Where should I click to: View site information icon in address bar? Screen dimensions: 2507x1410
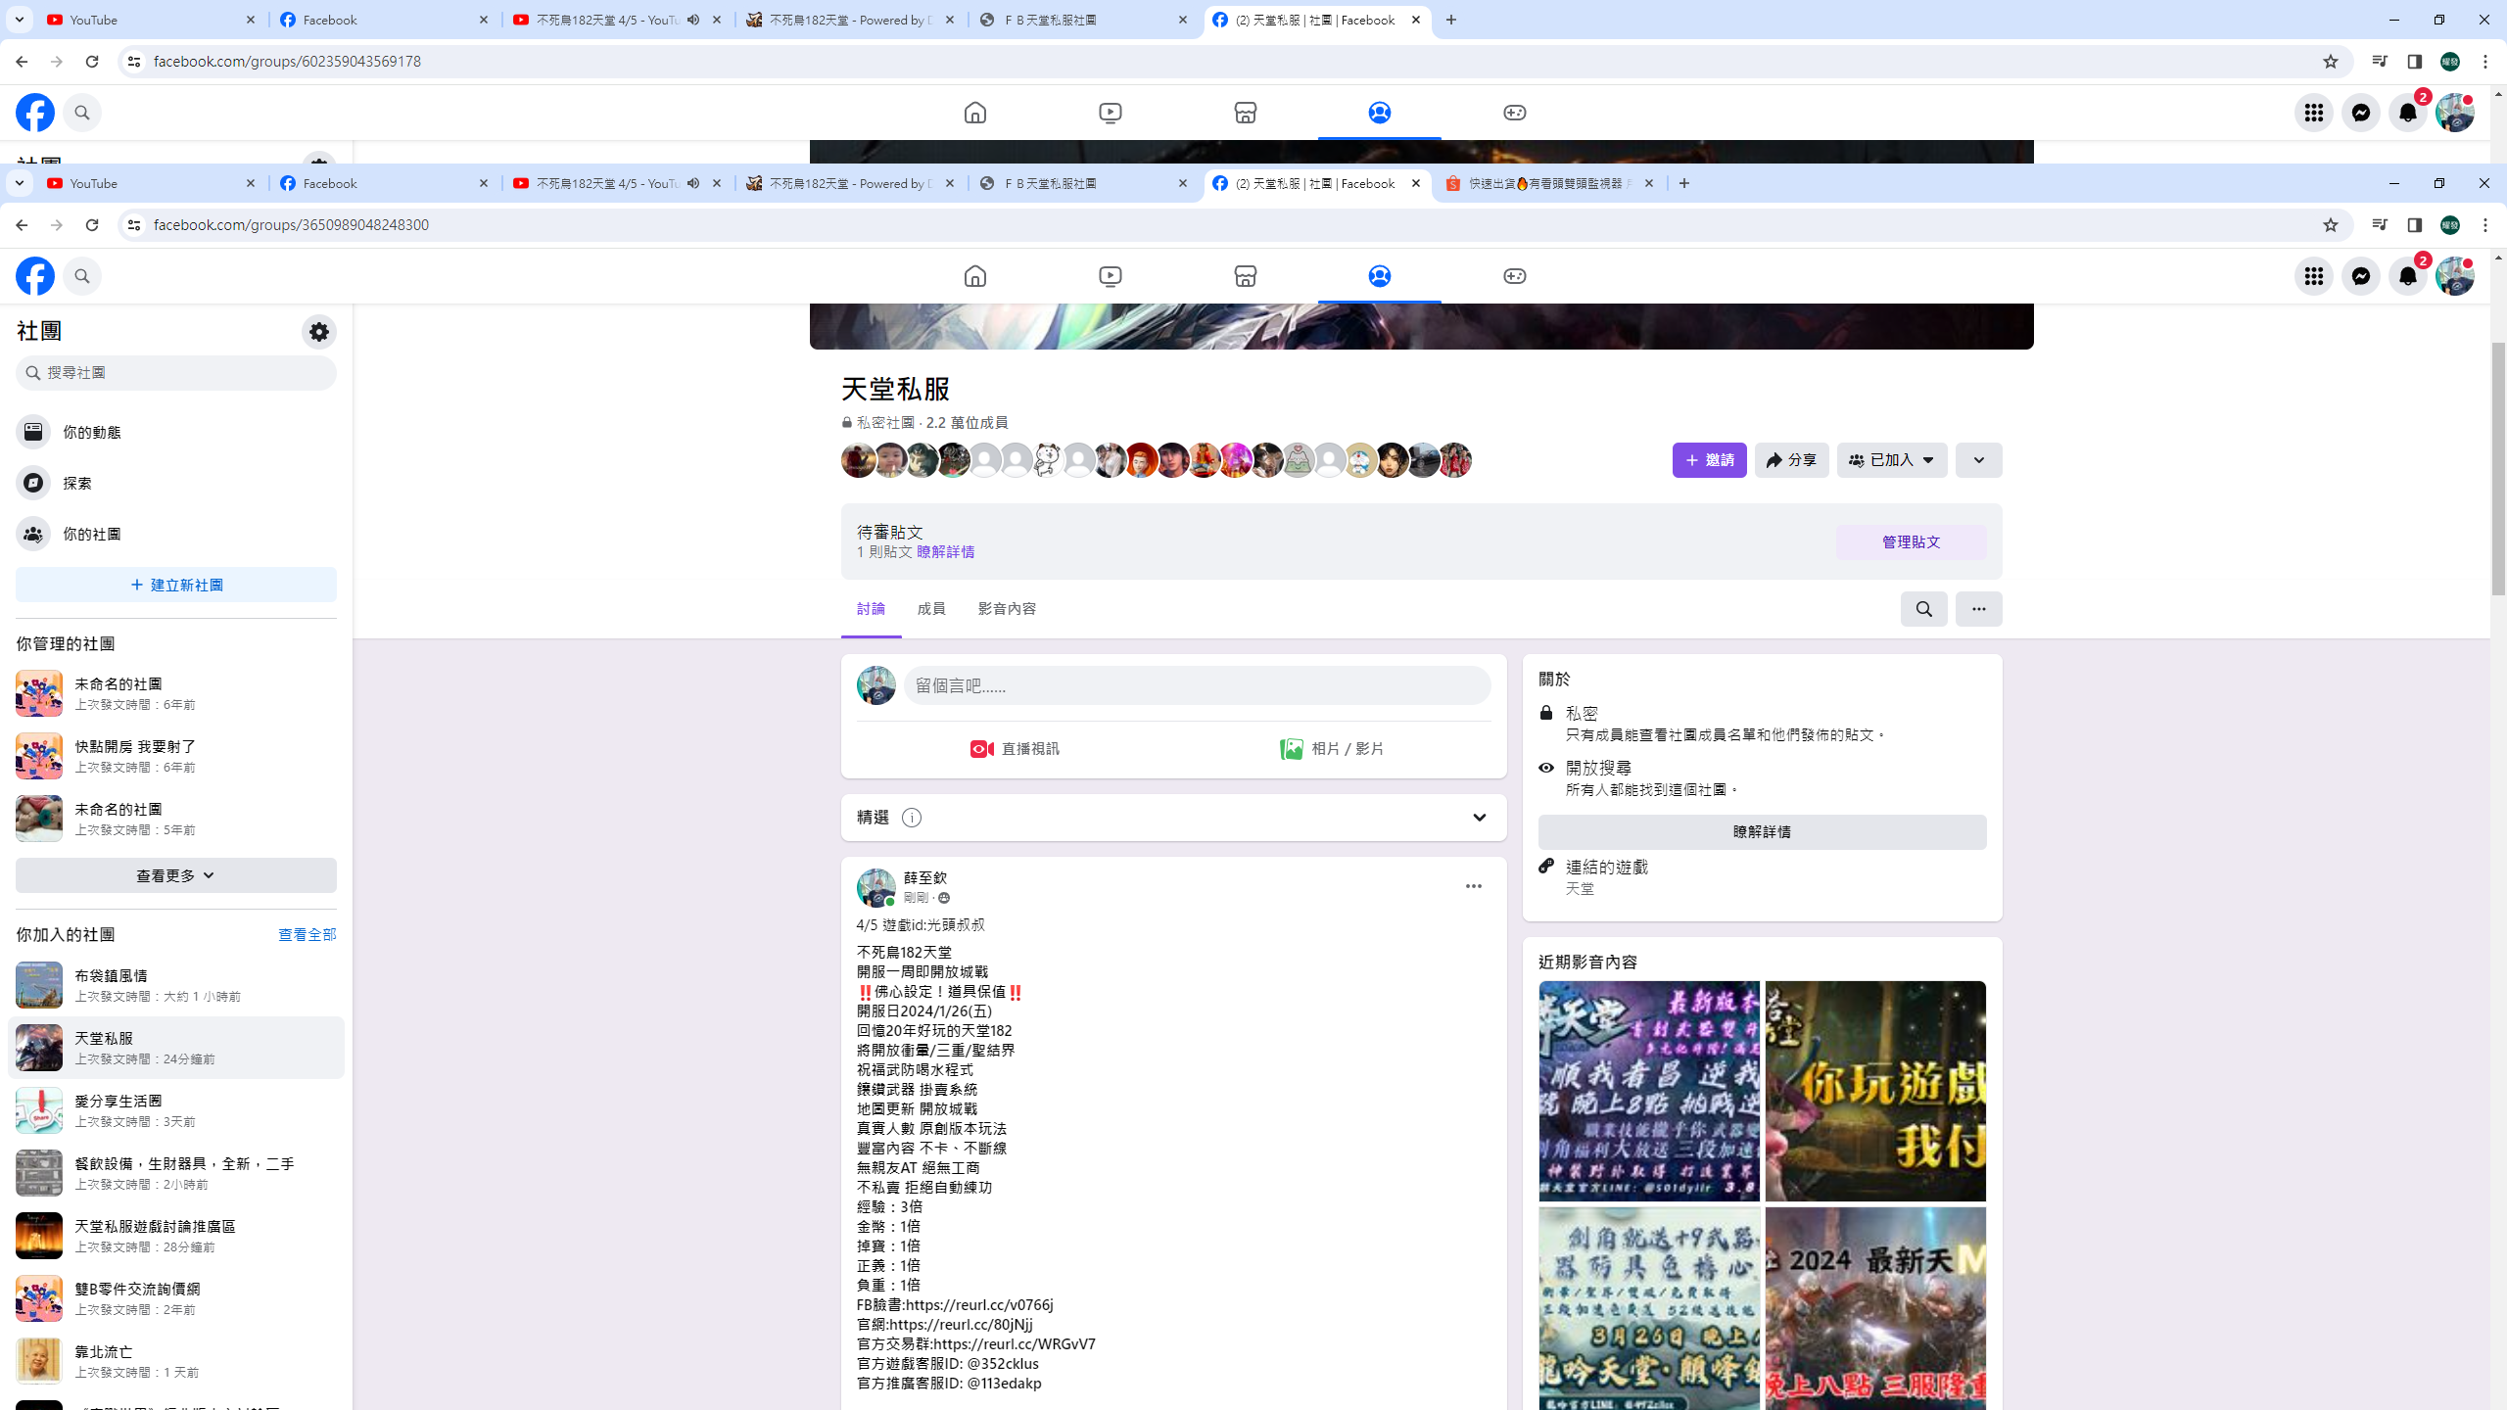coord(134,225)
